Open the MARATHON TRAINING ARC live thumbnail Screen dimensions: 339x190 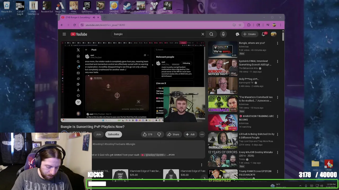[223, 123]
